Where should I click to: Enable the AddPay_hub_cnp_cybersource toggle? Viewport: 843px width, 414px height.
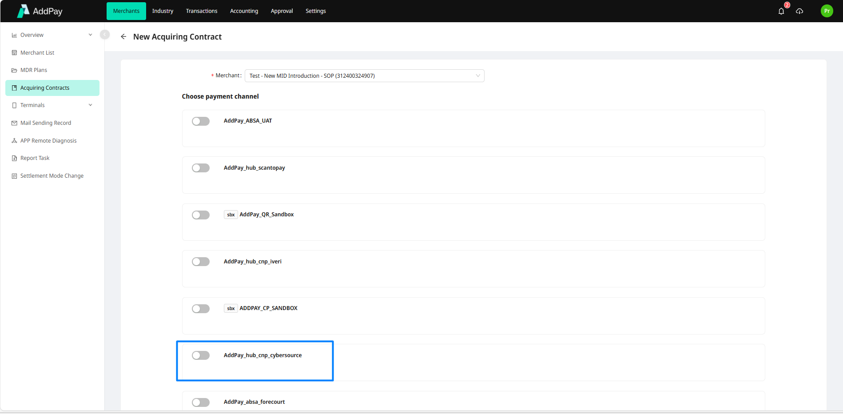[x=201, y=355]
